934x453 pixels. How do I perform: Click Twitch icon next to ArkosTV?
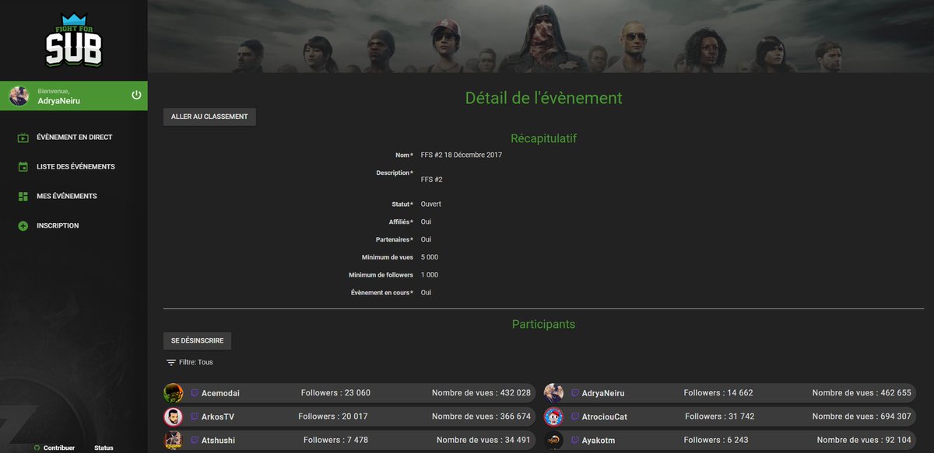tap(195, 416)
